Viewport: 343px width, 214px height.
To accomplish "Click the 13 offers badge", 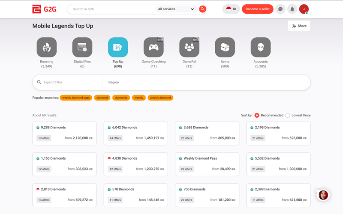I will tap(44, 200).
